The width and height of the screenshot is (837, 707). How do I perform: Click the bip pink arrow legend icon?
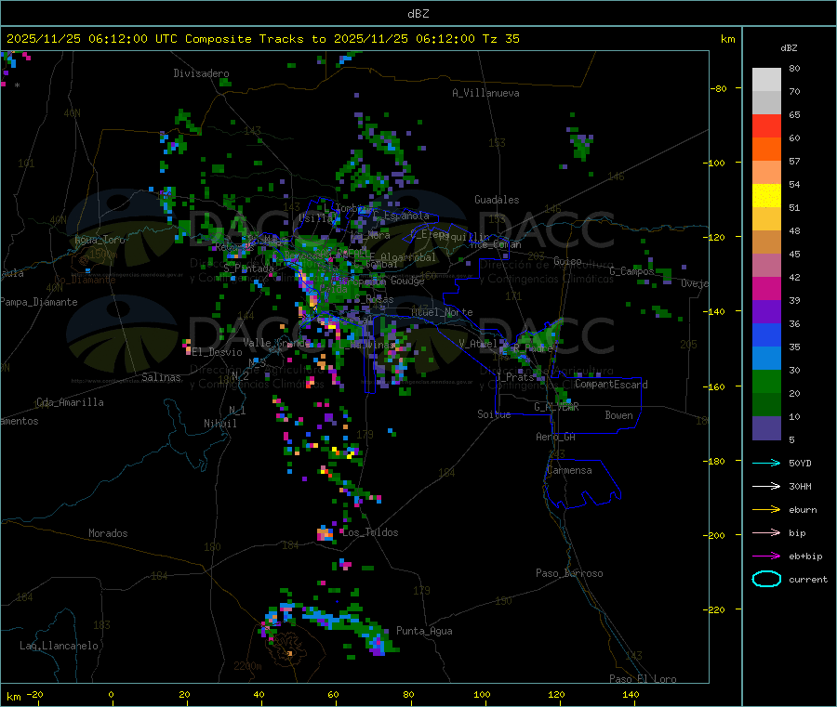click(766, 532)
